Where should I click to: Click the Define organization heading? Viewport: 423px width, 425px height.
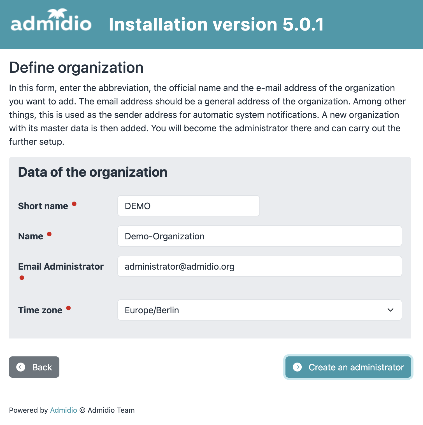click(76, 68)
